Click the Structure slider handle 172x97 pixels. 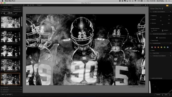pos(162,25)
